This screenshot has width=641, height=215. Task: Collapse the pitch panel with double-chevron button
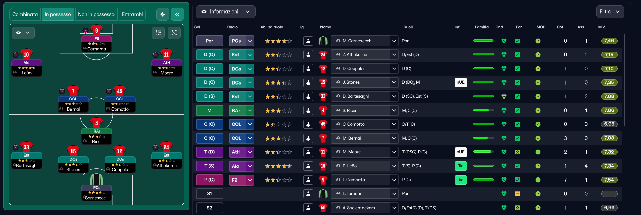tap(178, 14)
